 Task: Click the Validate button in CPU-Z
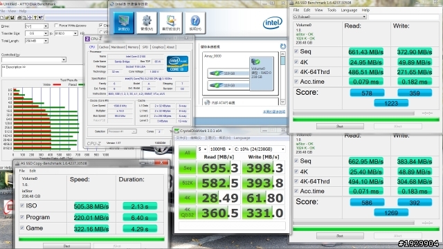pyautogui.click(x=160, y=143)
